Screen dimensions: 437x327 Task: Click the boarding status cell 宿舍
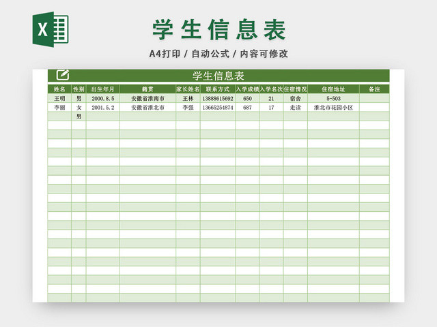(x=296, y=98)
